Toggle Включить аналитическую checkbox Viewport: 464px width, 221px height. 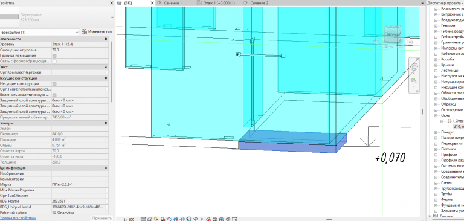point(54,95)
